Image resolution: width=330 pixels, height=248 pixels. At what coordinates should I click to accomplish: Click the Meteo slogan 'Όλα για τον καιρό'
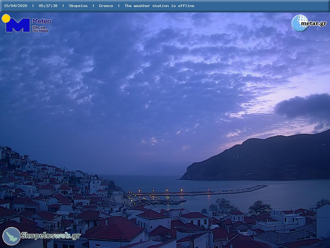click(x=40, y=29)
